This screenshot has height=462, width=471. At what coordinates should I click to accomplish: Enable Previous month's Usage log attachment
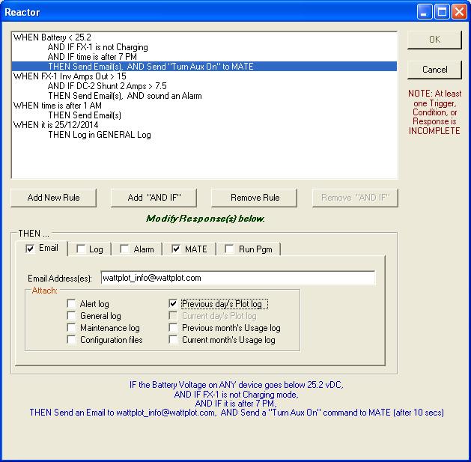click(174, 328)
